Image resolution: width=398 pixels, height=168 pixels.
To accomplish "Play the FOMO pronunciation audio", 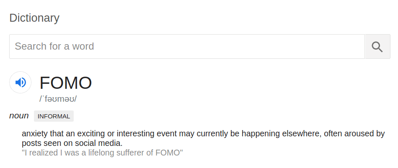I will [20, 82].
